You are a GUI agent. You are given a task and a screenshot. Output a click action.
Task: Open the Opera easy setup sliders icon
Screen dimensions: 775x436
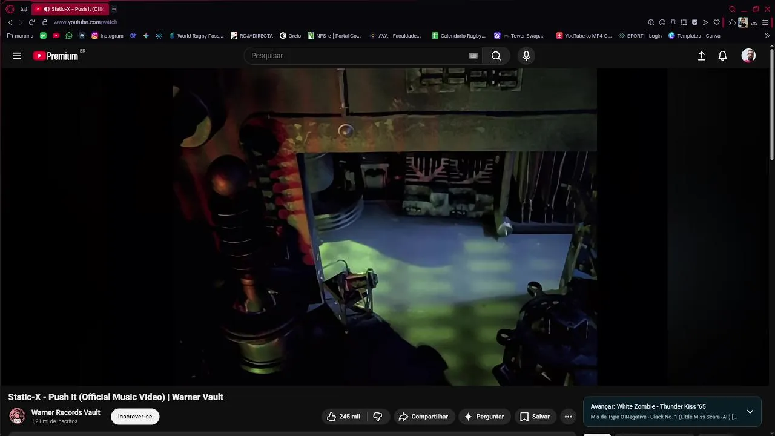click(765, 22)
